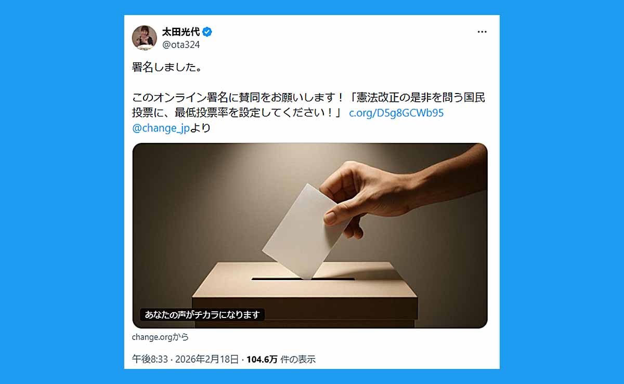This screenshot has width=624, height=384.
Task: Follow the c.org/D5g8GCWb95 petition link
Action: (396, 113)
